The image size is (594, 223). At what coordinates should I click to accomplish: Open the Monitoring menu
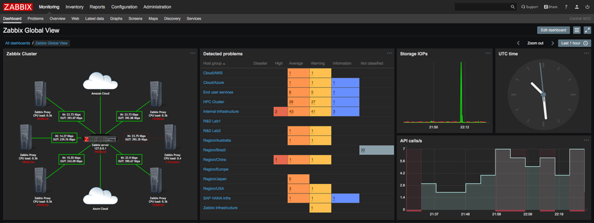49,7
